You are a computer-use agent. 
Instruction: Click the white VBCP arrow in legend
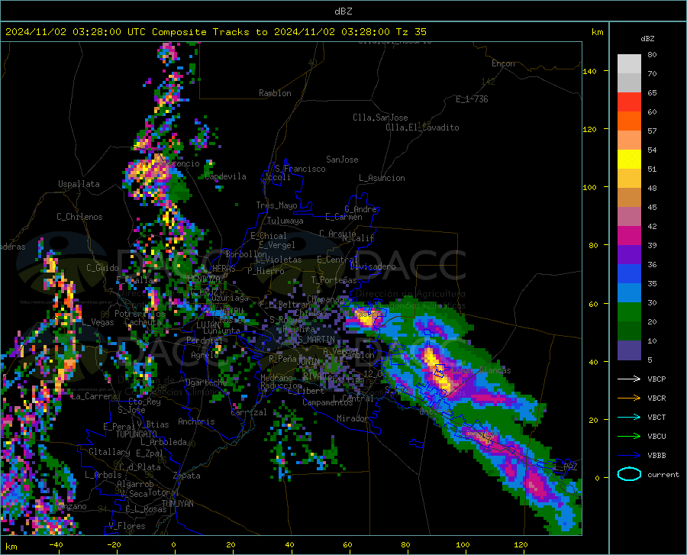pyautogui.click(x=629, y=379)
